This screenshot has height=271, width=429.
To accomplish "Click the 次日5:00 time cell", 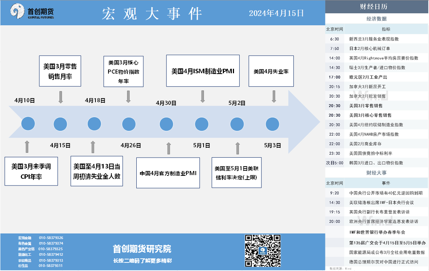I will 334,163.
